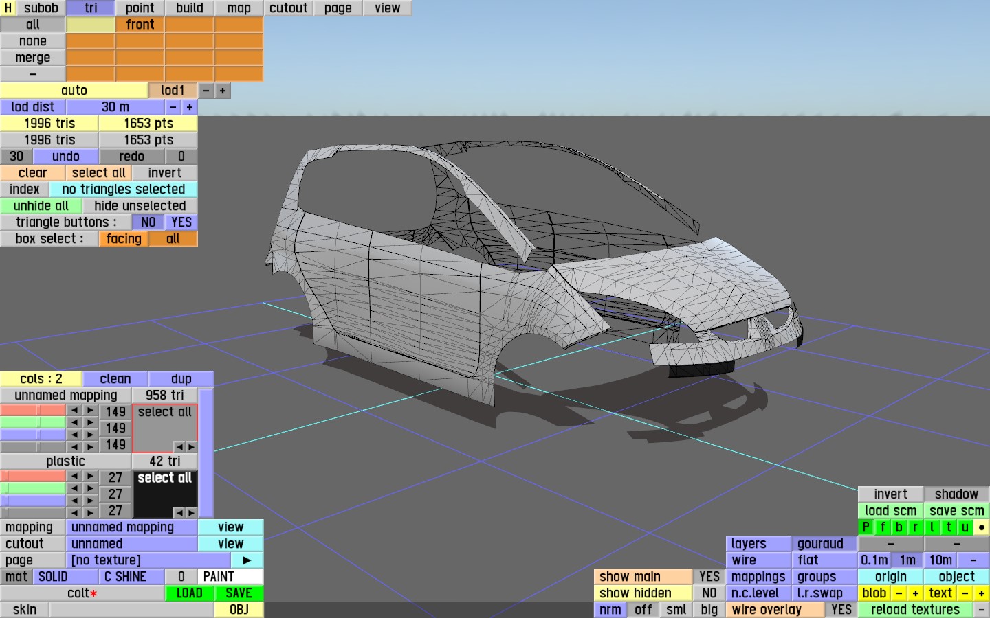Switch to the point mode tab

click(x=140, y=8)
